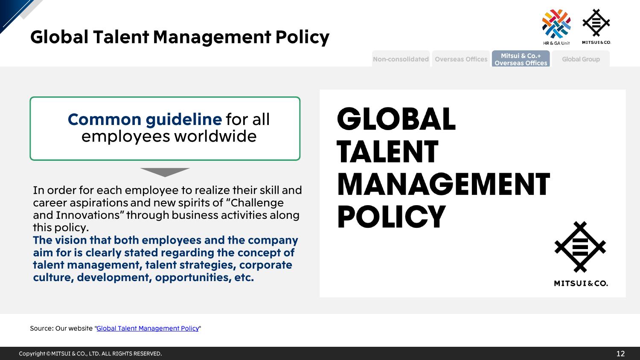Click the slide title Global Talent Management Policy
The height and width of the screenshot is (360, 640).
(x=180, y=37)
